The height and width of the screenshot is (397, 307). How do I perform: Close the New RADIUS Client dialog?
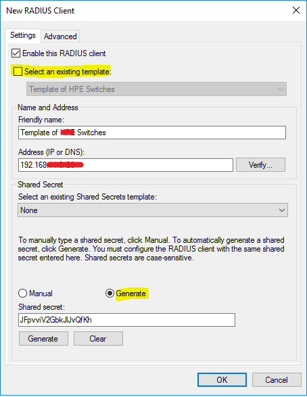[296, 10]
